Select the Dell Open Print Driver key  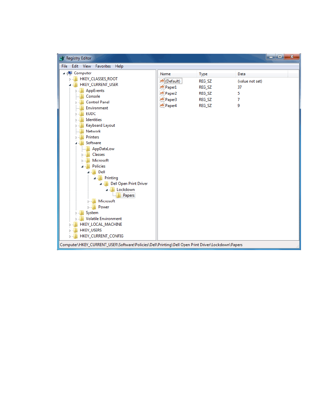click(129, 184)
